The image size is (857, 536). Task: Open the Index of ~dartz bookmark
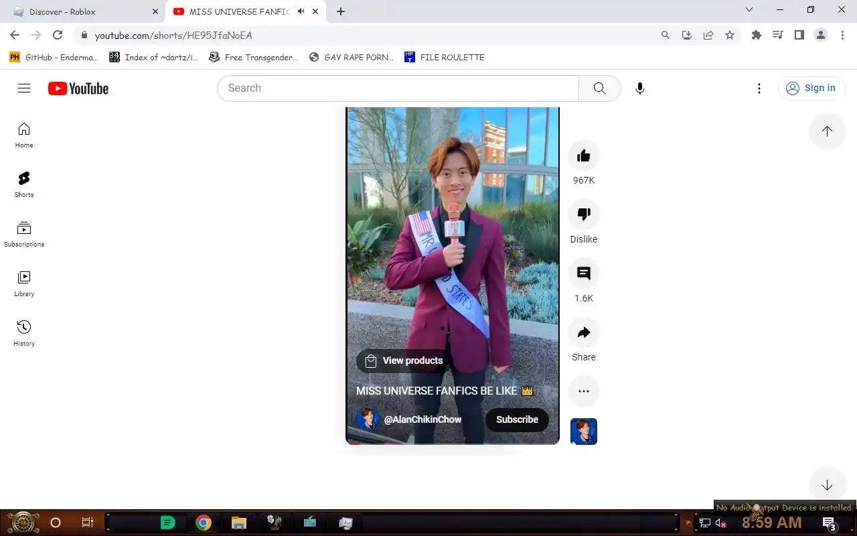[x=154, y=57]
